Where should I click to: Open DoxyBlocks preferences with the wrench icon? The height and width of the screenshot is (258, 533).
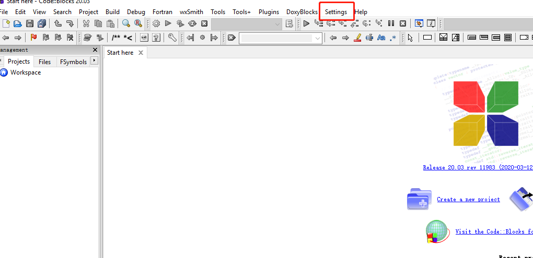[172, 38]
